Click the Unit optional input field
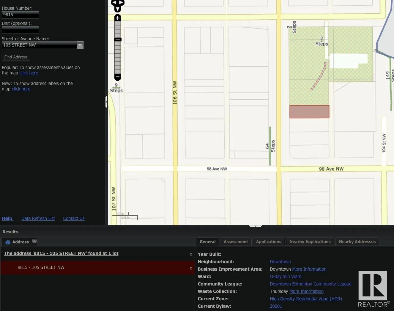394x311 pixels. point(20,30)
